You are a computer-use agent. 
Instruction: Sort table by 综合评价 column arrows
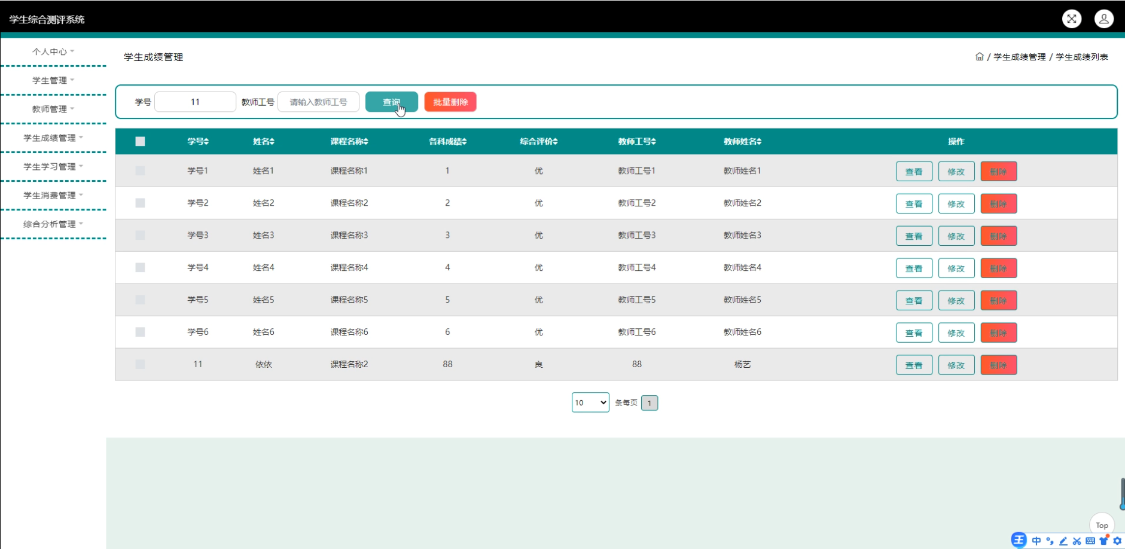coord(556,142)
